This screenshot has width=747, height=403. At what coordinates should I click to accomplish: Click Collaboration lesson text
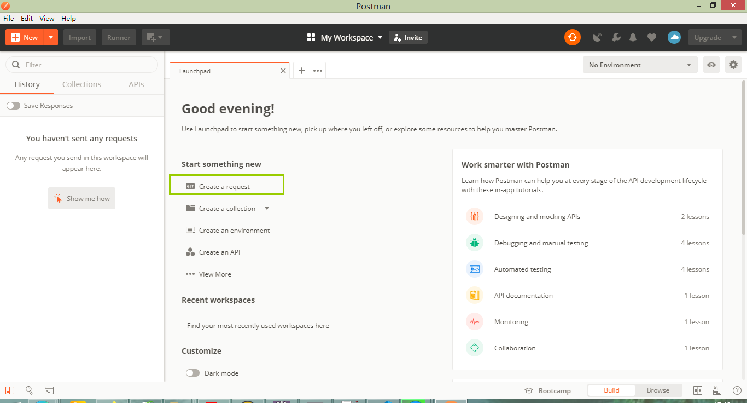point(515,348)
